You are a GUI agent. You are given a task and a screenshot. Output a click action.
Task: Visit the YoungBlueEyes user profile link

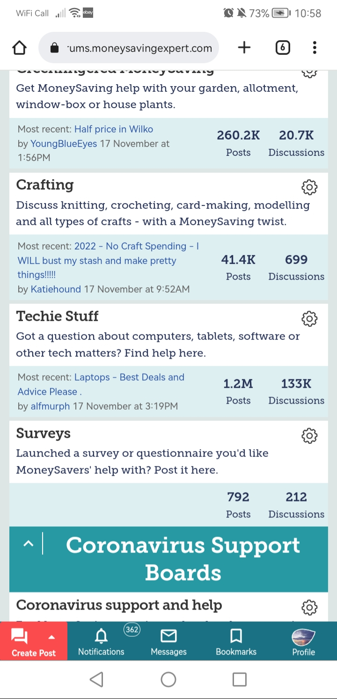tap(64, 144)
